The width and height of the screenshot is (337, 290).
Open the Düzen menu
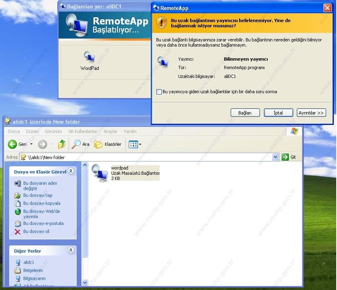32,131
